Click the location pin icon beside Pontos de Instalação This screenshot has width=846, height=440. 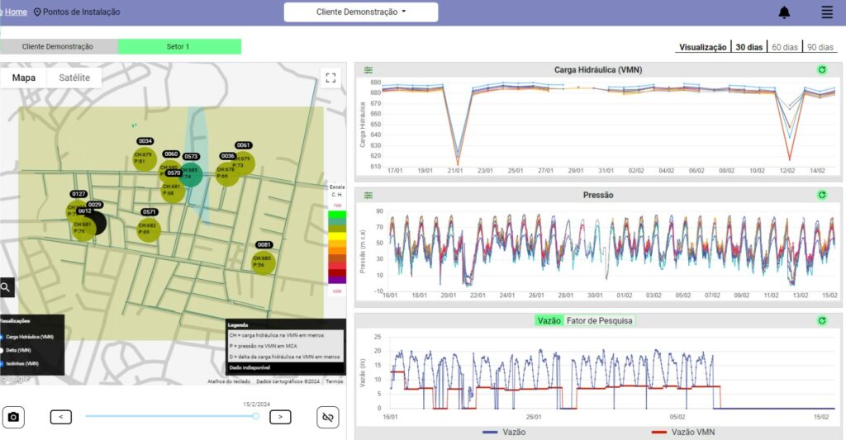tap(37, 12)
